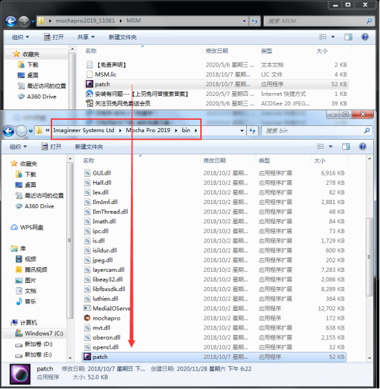The width and height of the screenshot is (380, 389).
Task: Refresh the bin folder address bar
Action: tap(252, 131)
